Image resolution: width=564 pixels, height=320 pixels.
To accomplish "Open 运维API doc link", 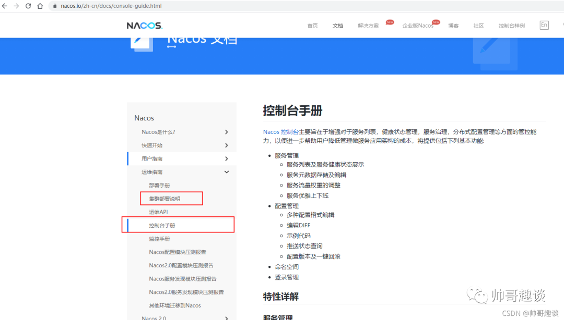I will [158, 212].
